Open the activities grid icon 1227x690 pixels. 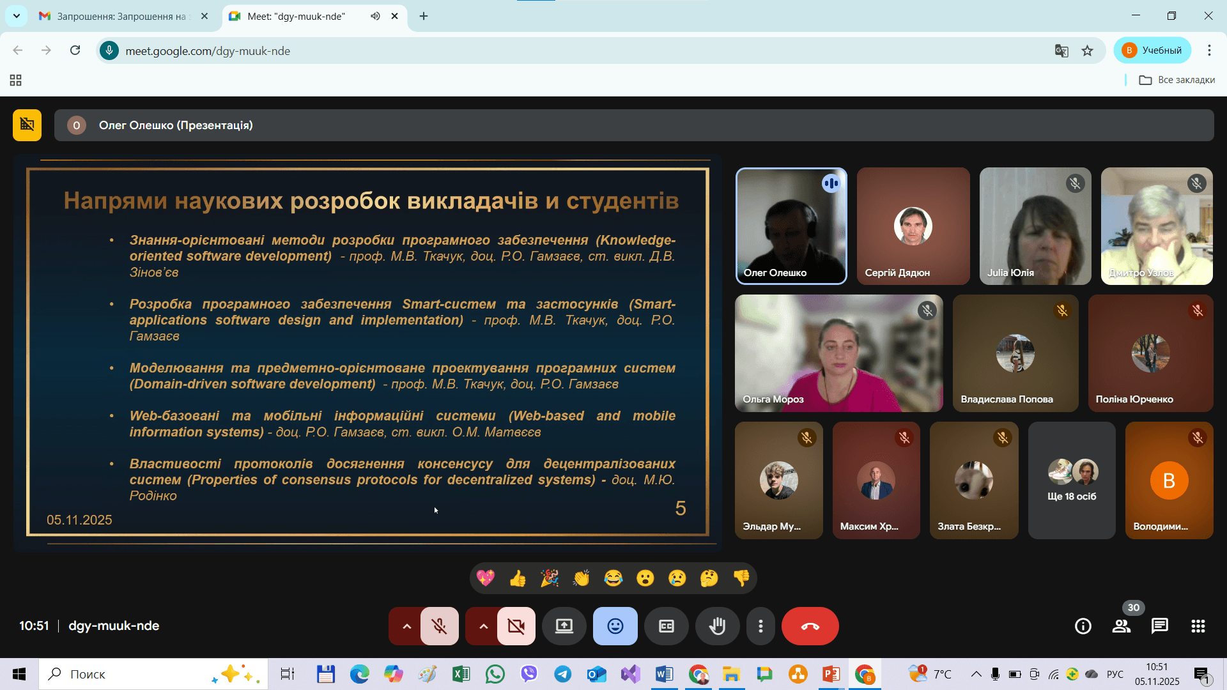1198,626
